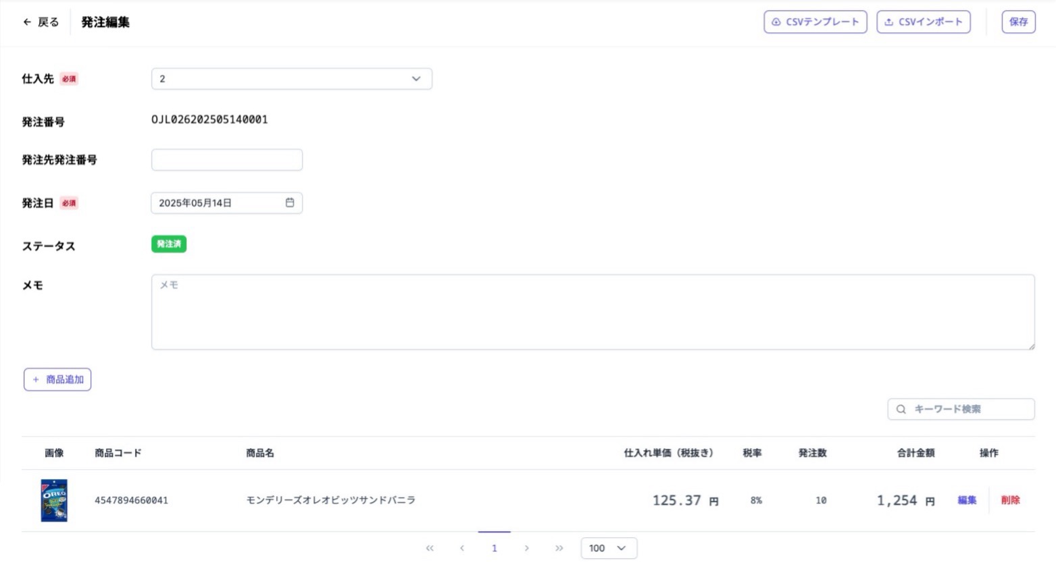Click 編集 link on Oreo row
The height and width of the screenshot is (575, 1056).
[x=967, y=500]
